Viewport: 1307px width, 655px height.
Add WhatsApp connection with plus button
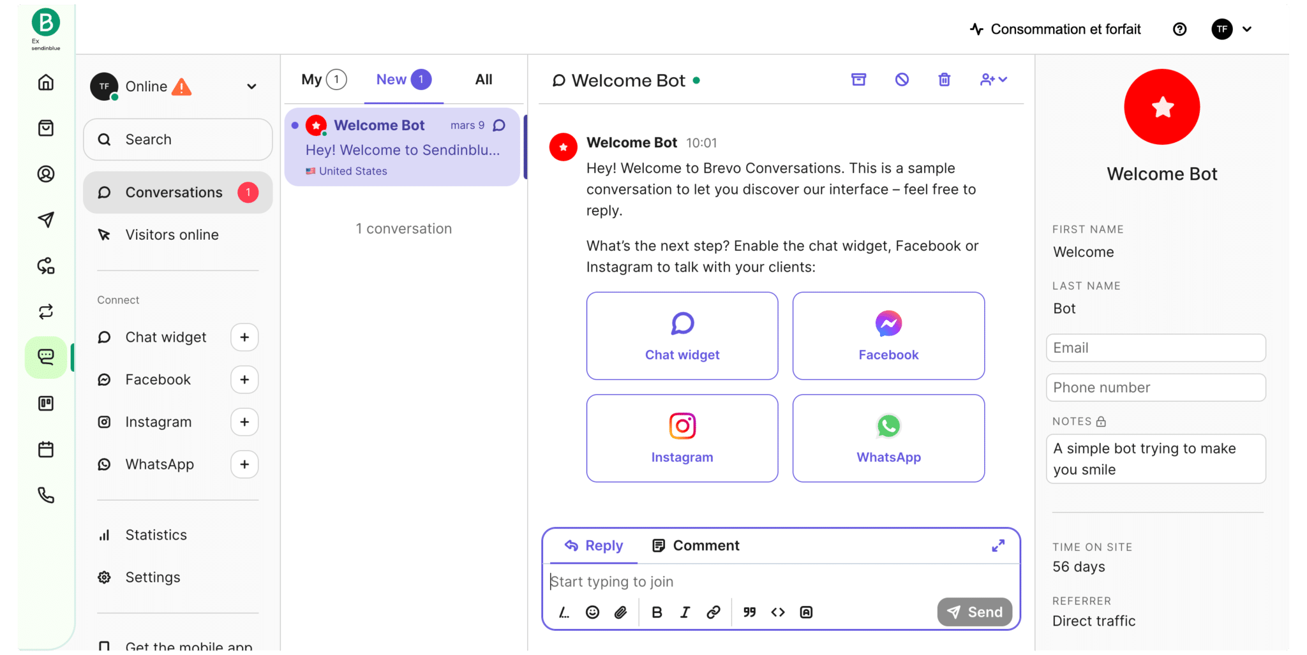click(244, 464)
